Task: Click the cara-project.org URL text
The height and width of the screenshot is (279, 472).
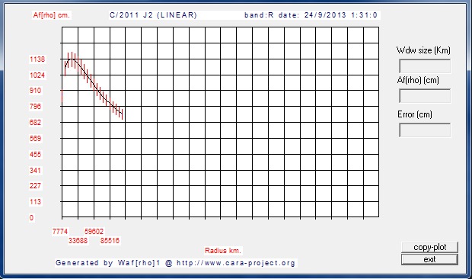Action: click(236, 263)
